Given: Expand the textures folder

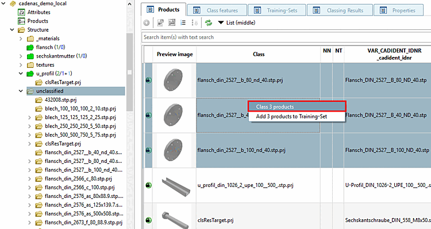Looking at the screenshot, I should tap(21, 65).
